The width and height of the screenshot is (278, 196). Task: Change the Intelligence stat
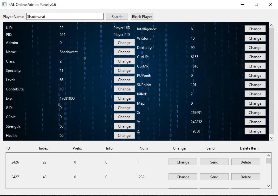255,29
